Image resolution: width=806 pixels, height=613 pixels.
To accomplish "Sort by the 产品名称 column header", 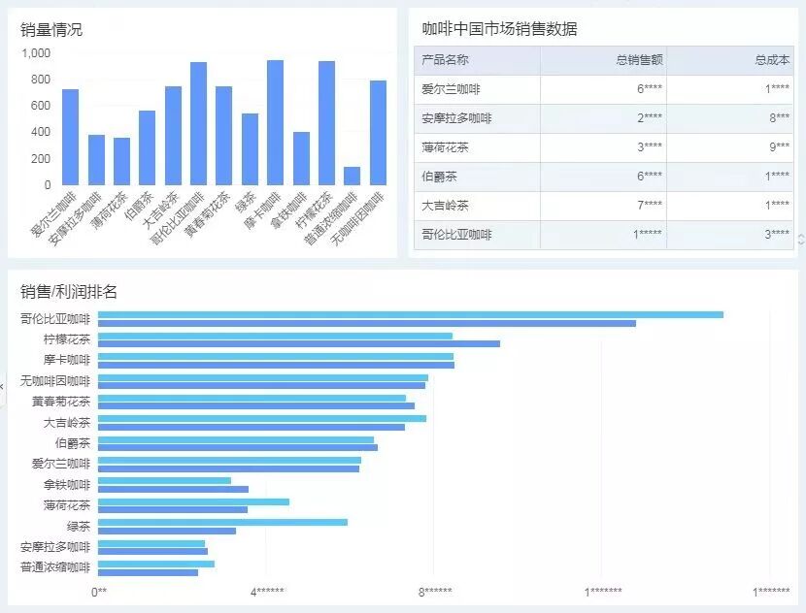I will click(477, 60).
